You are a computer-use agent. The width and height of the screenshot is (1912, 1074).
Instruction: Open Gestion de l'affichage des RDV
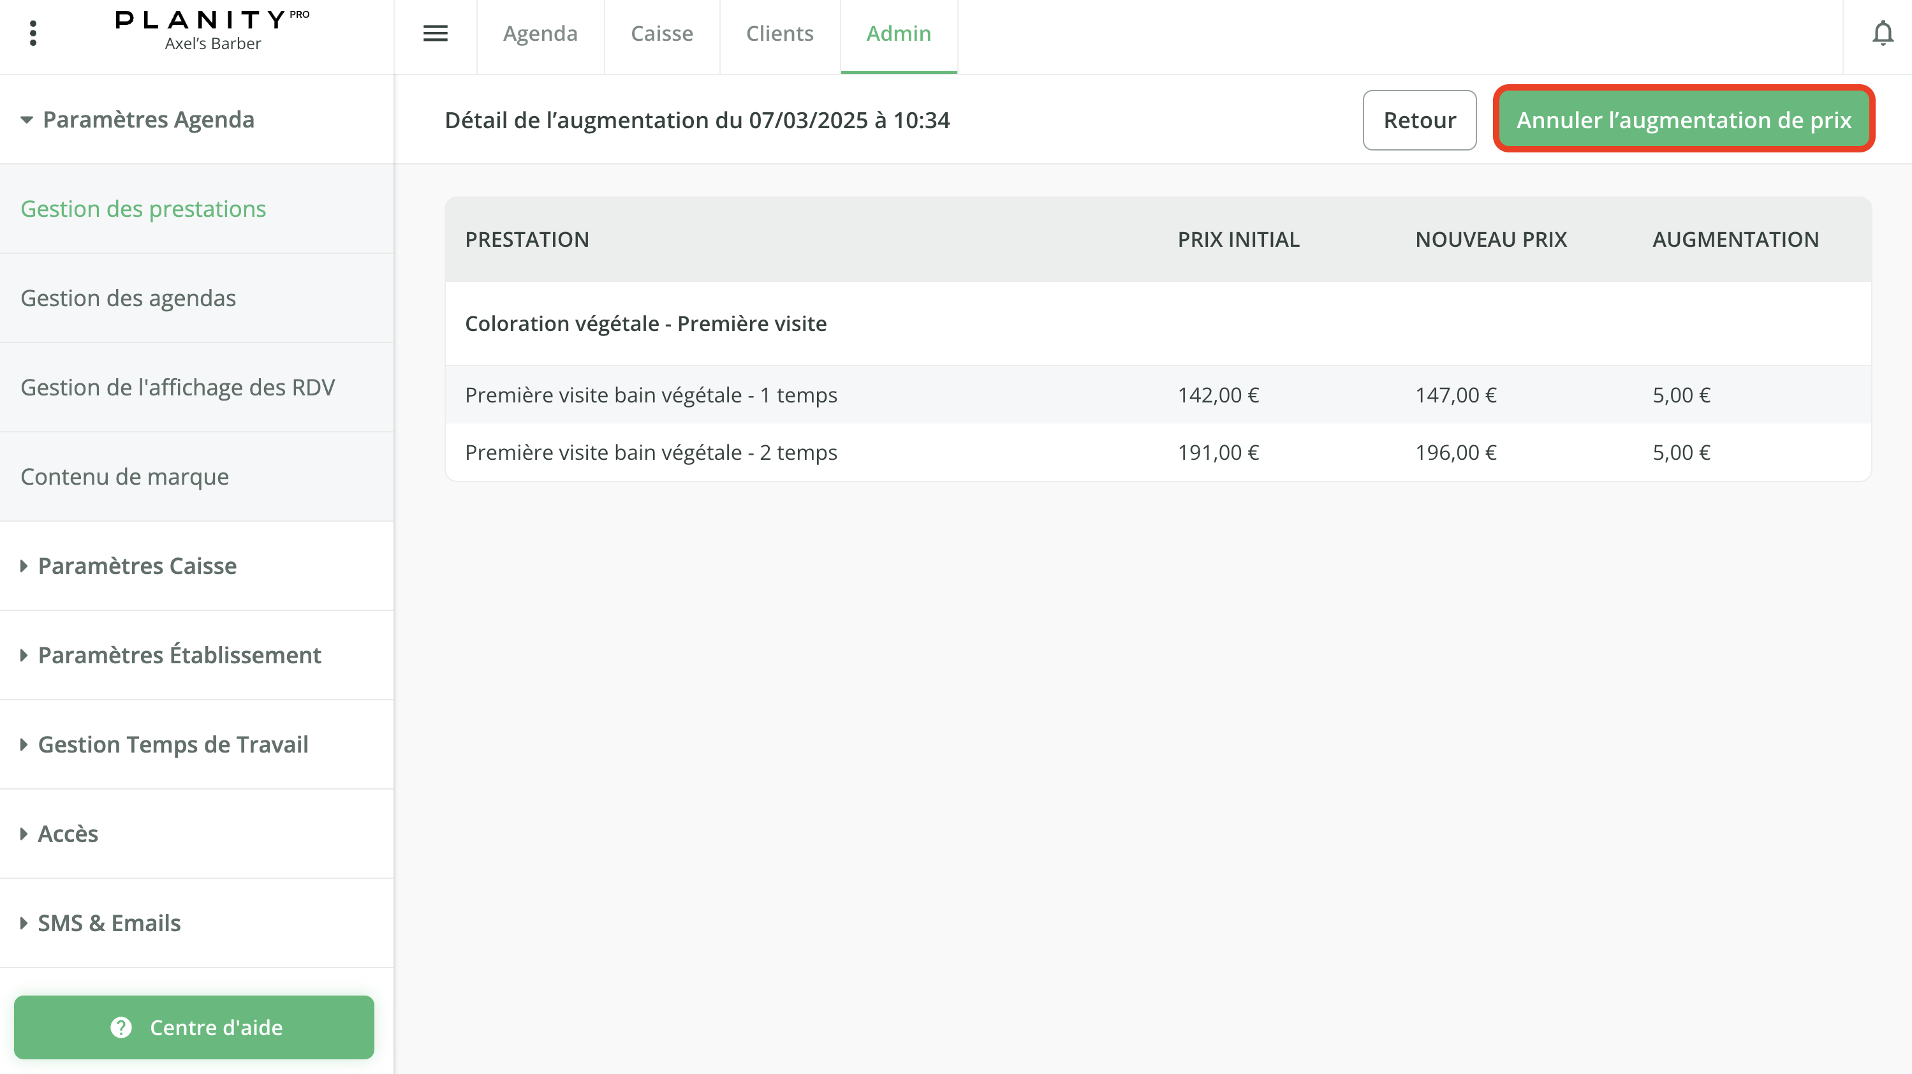[x=177, y=387]
